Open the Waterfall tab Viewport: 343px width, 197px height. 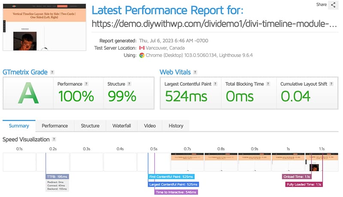point(122,126)
